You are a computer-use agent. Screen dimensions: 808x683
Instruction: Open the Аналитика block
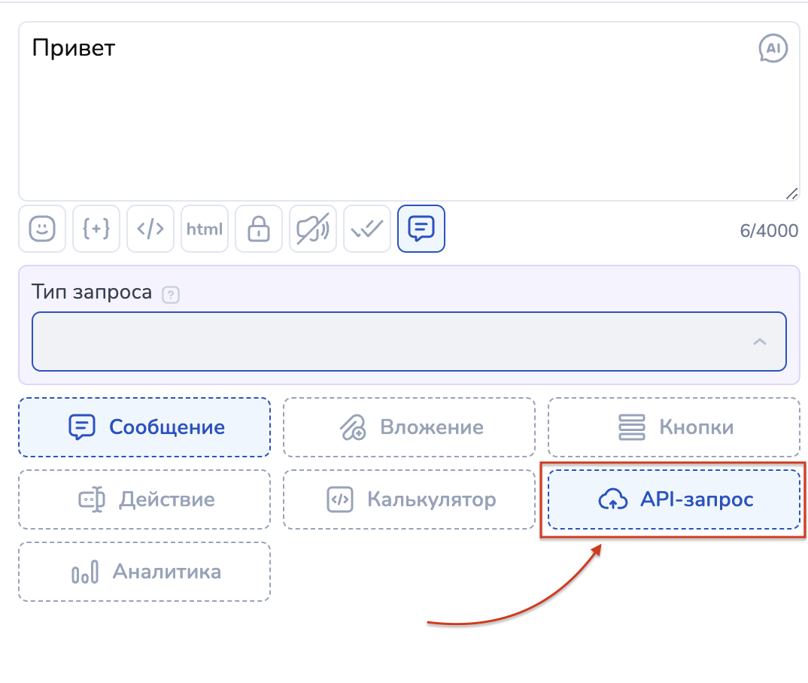pyautogui.click(x=144, y=572)
